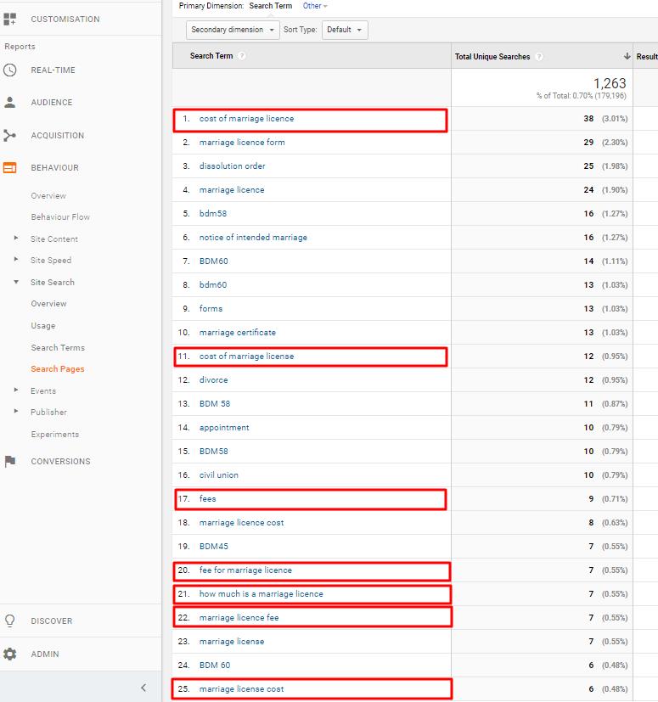Click the Admin gear icon
This screenshot has height=702, width=658.
click(x=10, y=654)
